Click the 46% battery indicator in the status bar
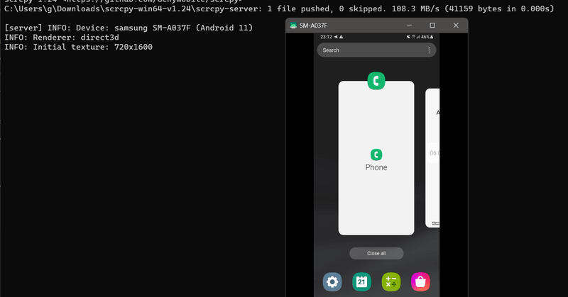 point(427,37)
